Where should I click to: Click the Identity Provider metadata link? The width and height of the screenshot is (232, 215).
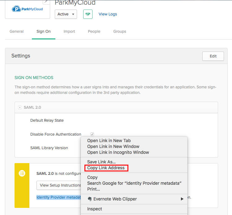(58, 197)
